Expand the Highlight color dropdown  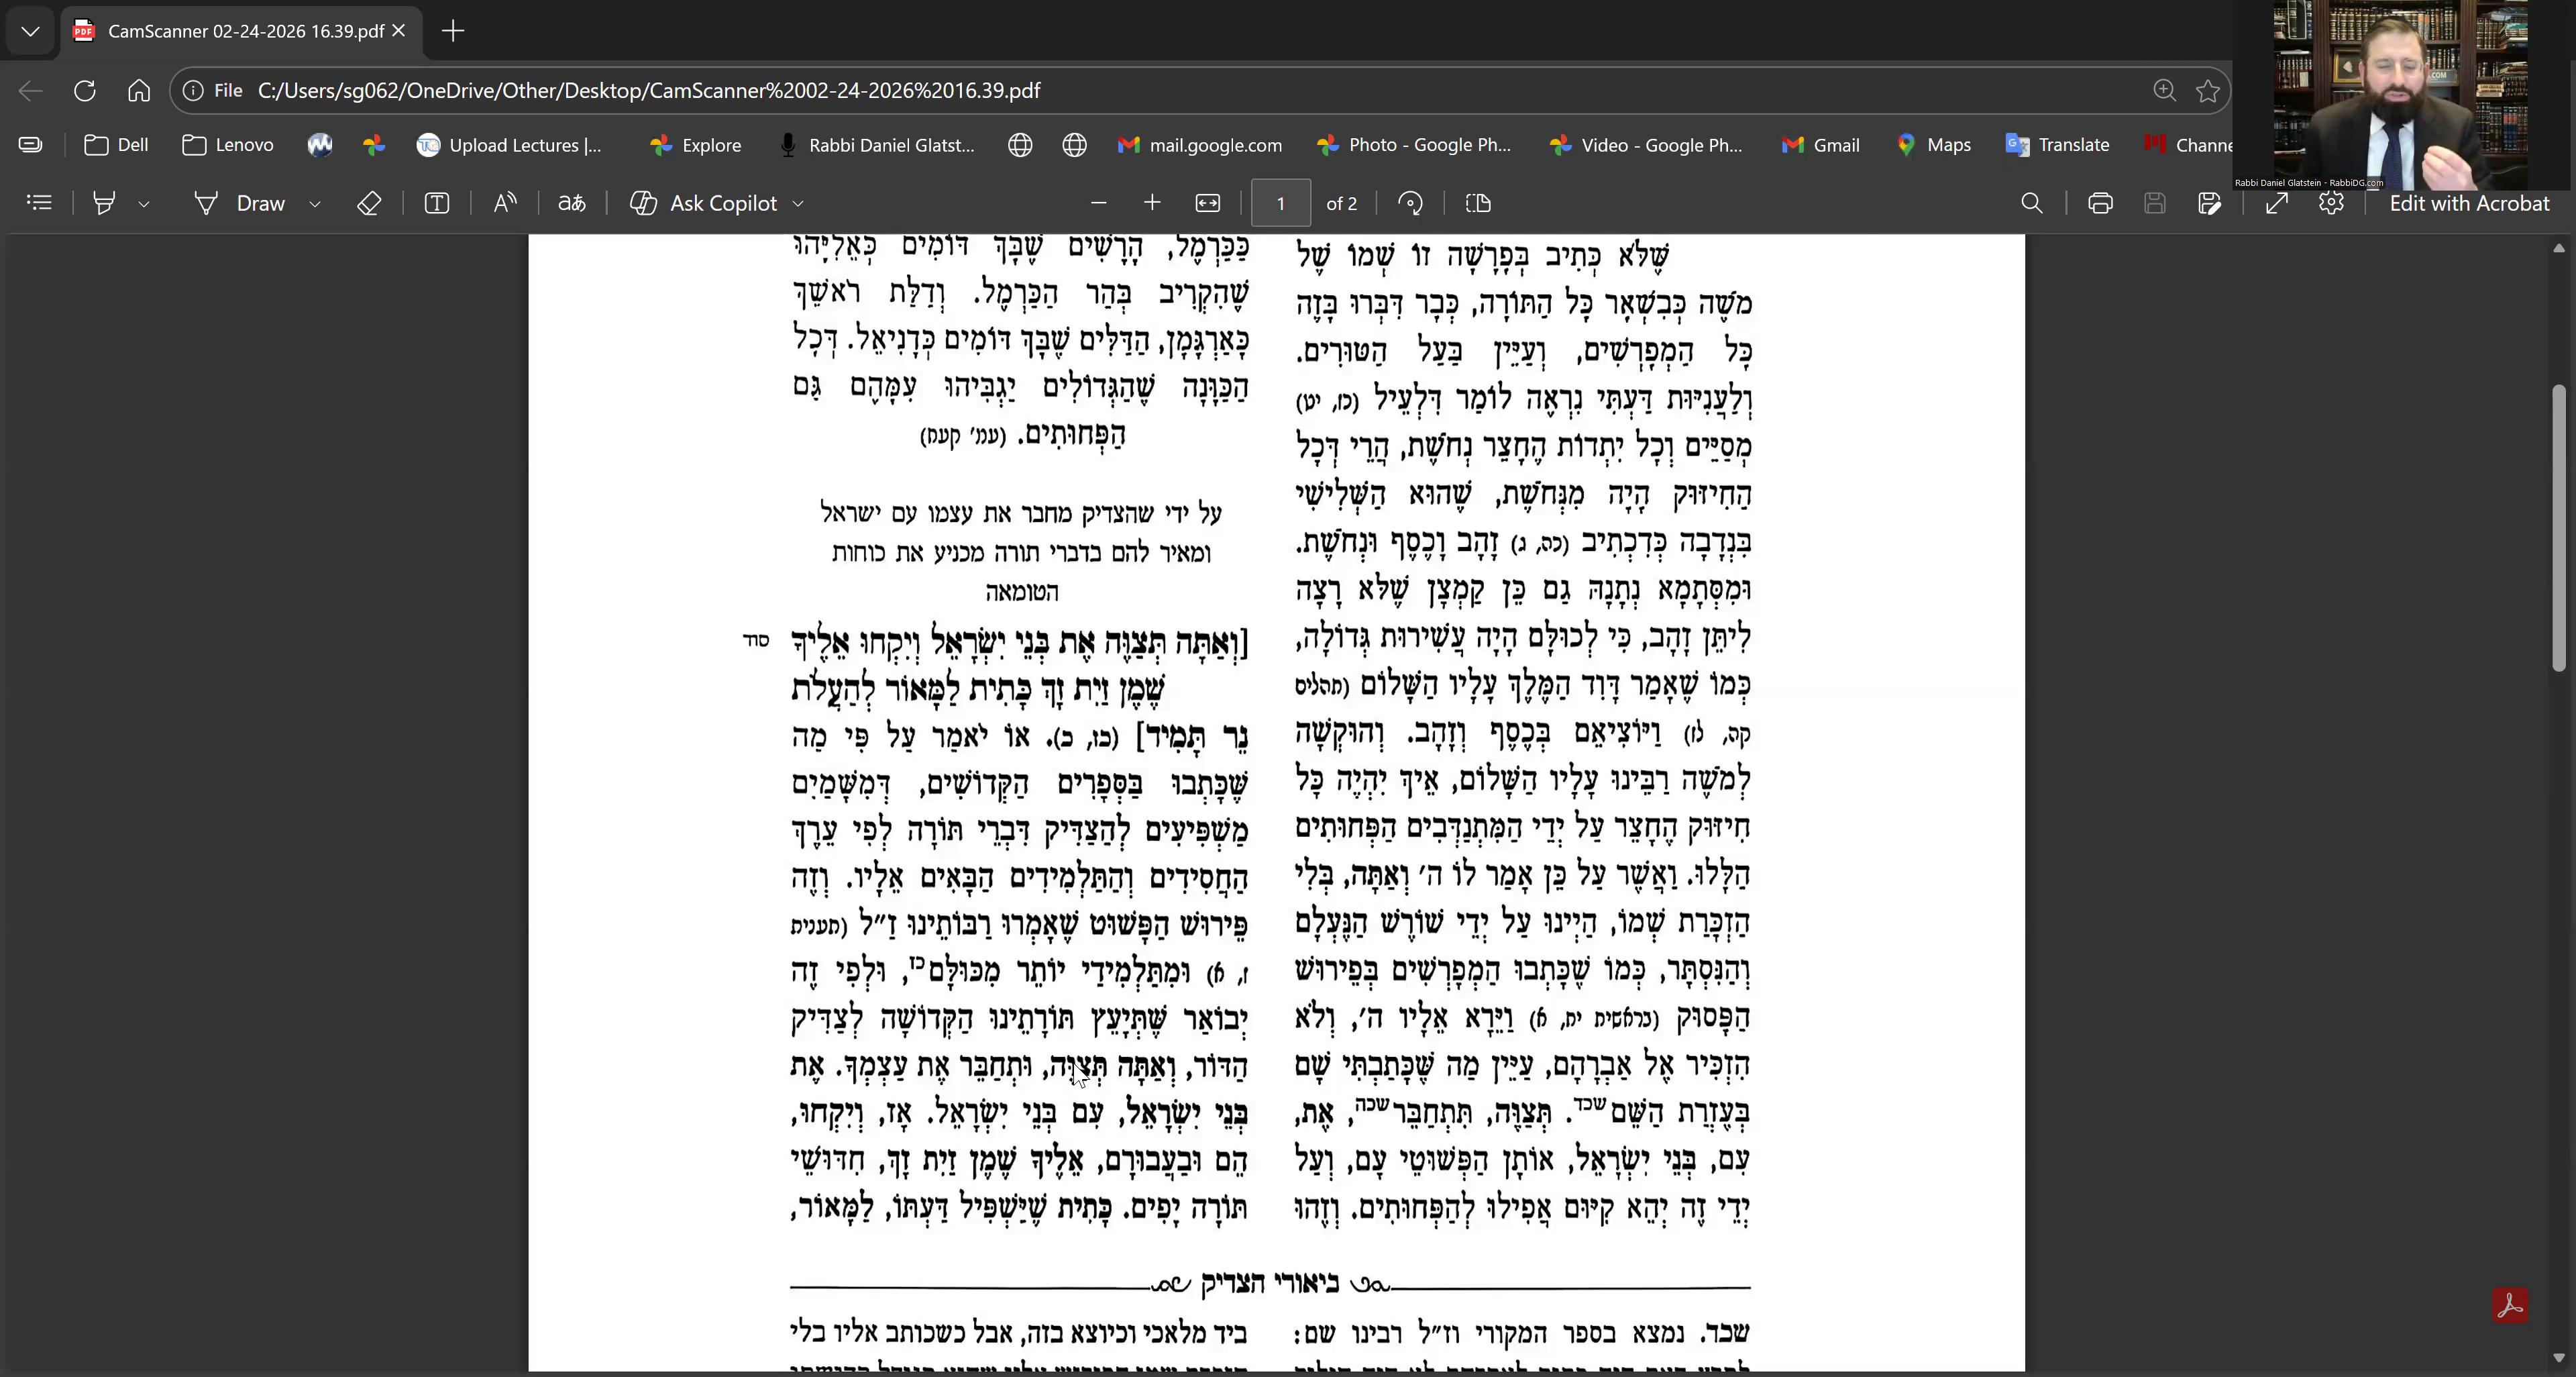click(144, 204)
